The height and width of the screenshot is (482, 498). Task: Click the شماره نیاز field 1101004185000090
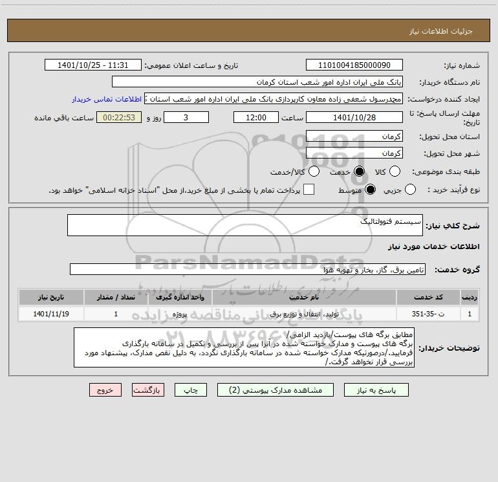(x=354, y=65)
